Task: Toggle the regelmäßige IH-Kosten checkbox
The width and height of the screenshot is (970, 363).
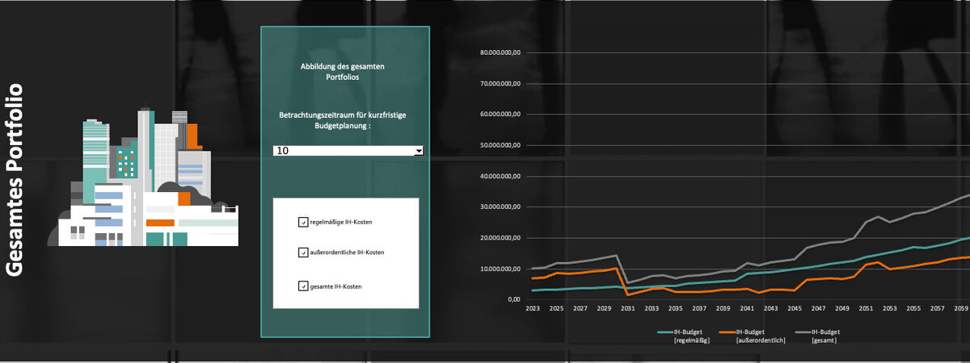Action: click(303, 222)
